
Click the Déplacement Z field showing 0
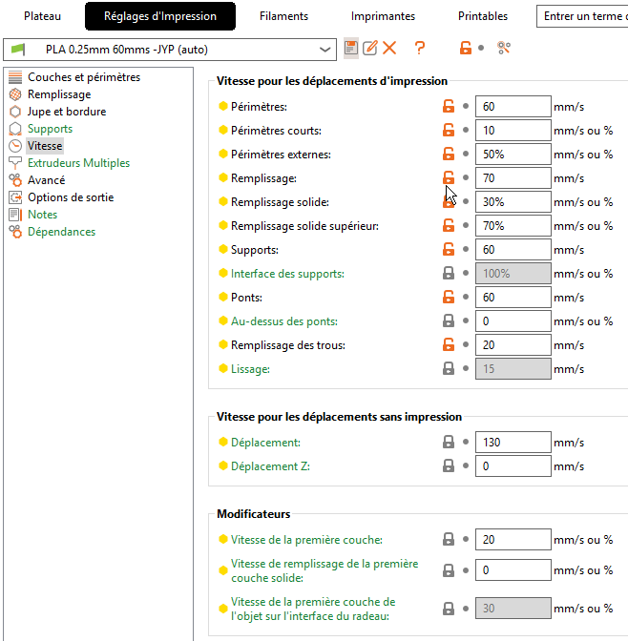tap(513, 466)
